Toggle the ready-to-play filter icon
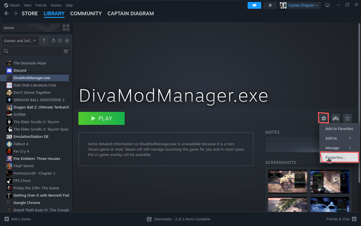The width and height of the screenshot is (361, 226). [67, 41]
